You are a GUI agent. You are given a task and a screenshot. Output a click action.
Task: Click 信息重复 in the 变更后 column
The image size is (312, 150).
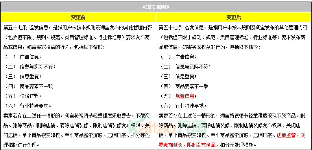pyautogui.click(x=185, y=76)
